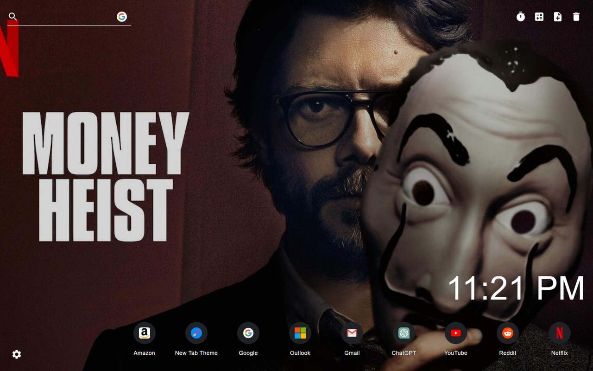The width and height of the screenshot is (593, 371).
Task: Click the New Tab Theme label
Action: click(x=196, y=353)
